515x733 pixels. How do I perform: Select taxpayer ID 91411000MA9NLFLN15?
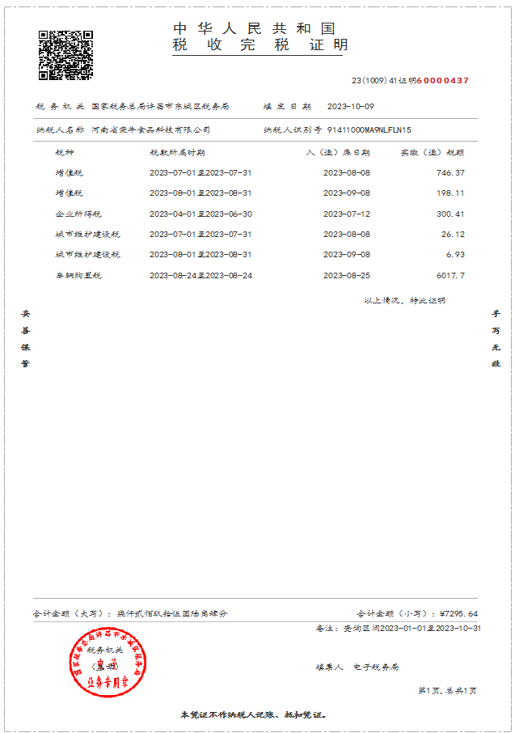[369, 129]
